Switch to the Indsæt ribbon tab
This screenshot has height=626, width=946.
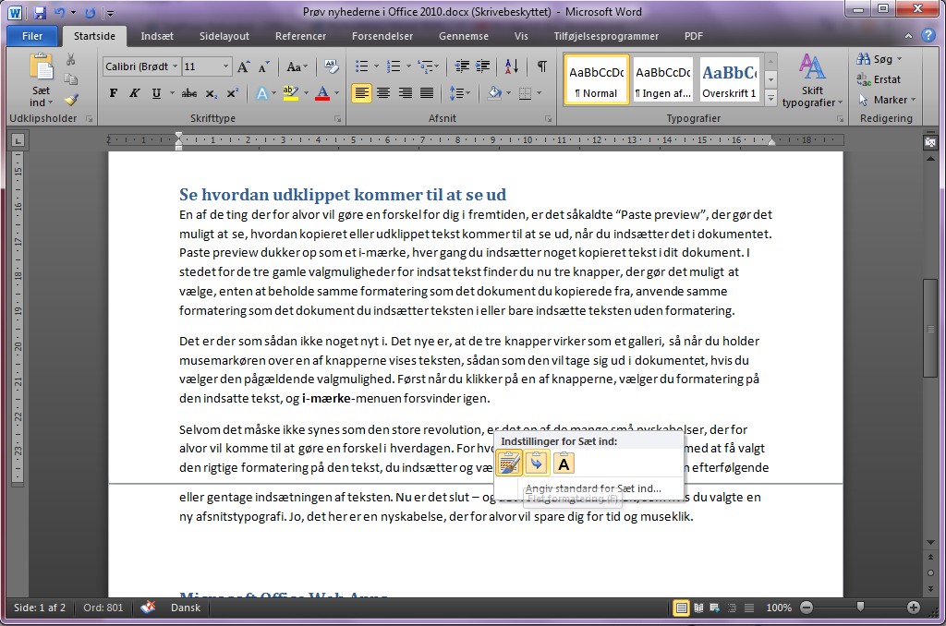coord(159,36)
